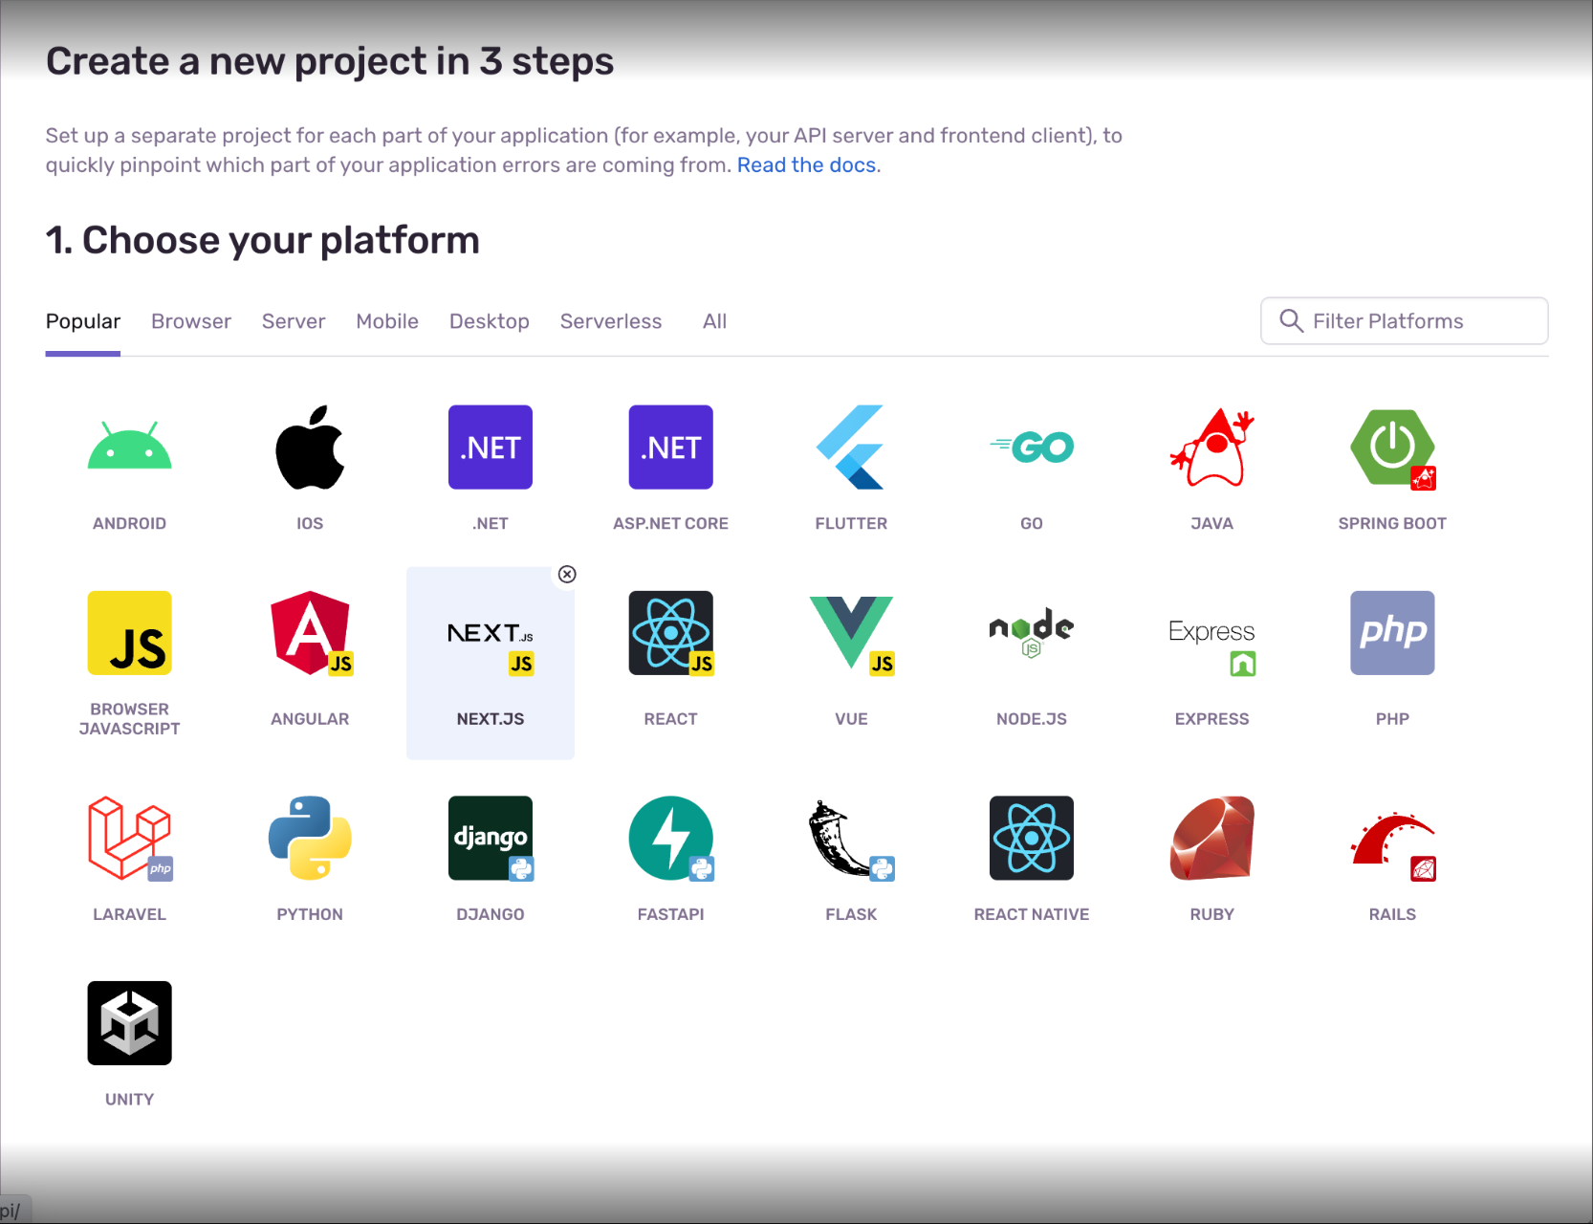Select the Go platform logo
This screenshot has height=1224, width=1593.
pos(1032,447)
